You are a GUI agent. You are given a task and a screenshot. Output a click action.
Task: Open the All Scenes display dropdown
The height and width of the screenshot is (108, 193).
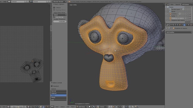pos(187,5)
